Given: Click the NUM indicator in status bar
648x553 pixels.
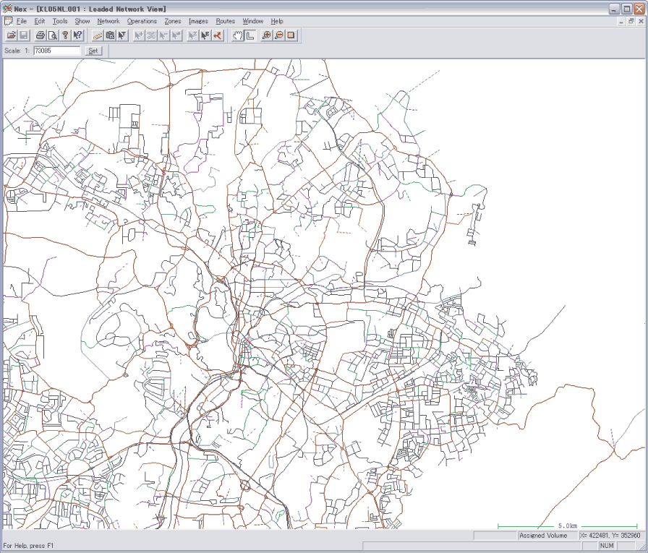Looking at the screenshot, I should pos(606,546).
